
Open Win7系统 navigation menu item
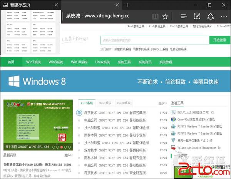[33, 62]
